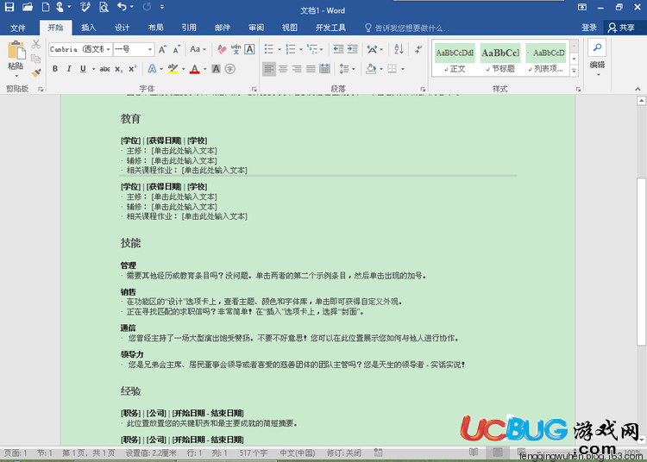Switch to the 插入 tab
Screen dimensions: 647x462
(88, 28)
